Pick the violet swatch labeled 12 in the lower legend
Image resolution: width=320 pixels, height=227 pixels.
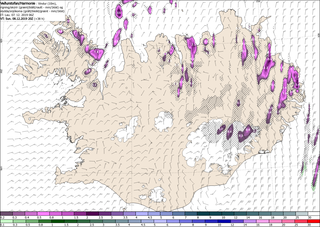pyautogui.click(x=237, y=221)
